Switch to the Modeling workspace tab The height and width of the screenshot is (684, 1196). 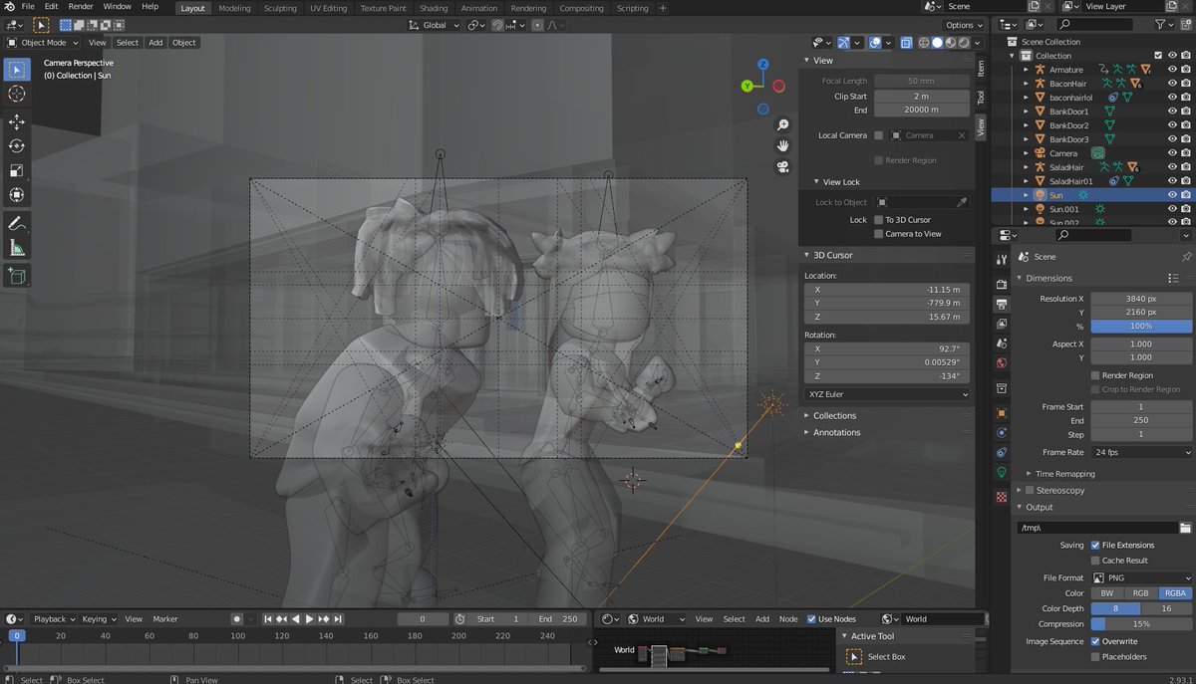click(234, 8)
